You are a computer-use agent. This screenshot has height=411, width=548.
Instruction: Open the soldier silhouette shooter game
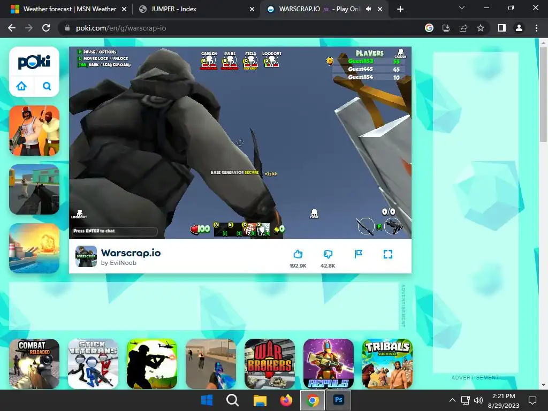tap(152, 363)
